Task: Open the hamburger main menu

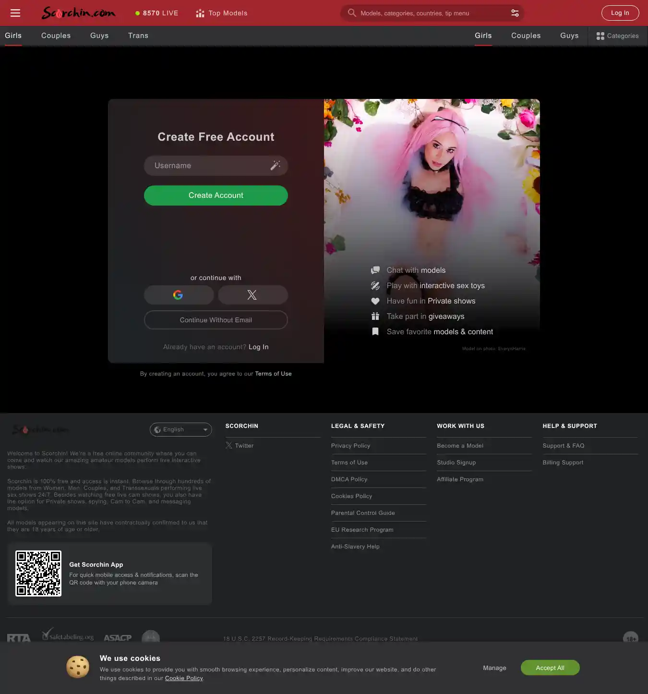Action: tap(15, 13)
